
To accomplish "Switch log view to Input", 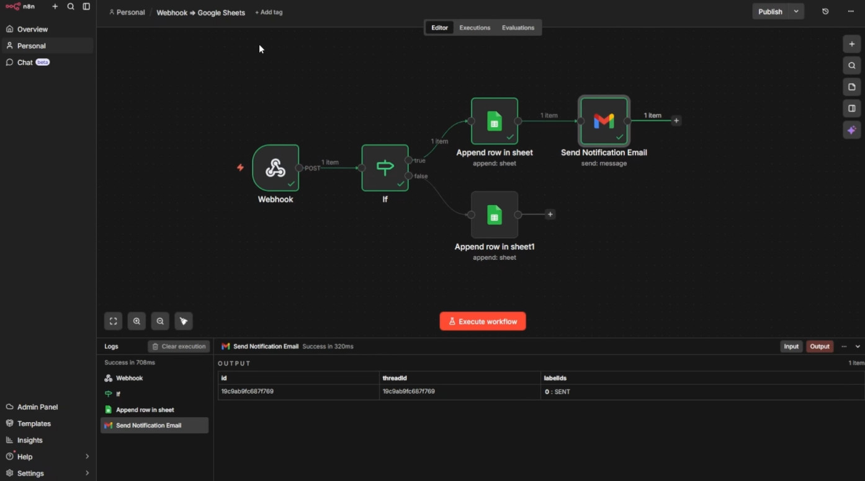I will 791,346.
